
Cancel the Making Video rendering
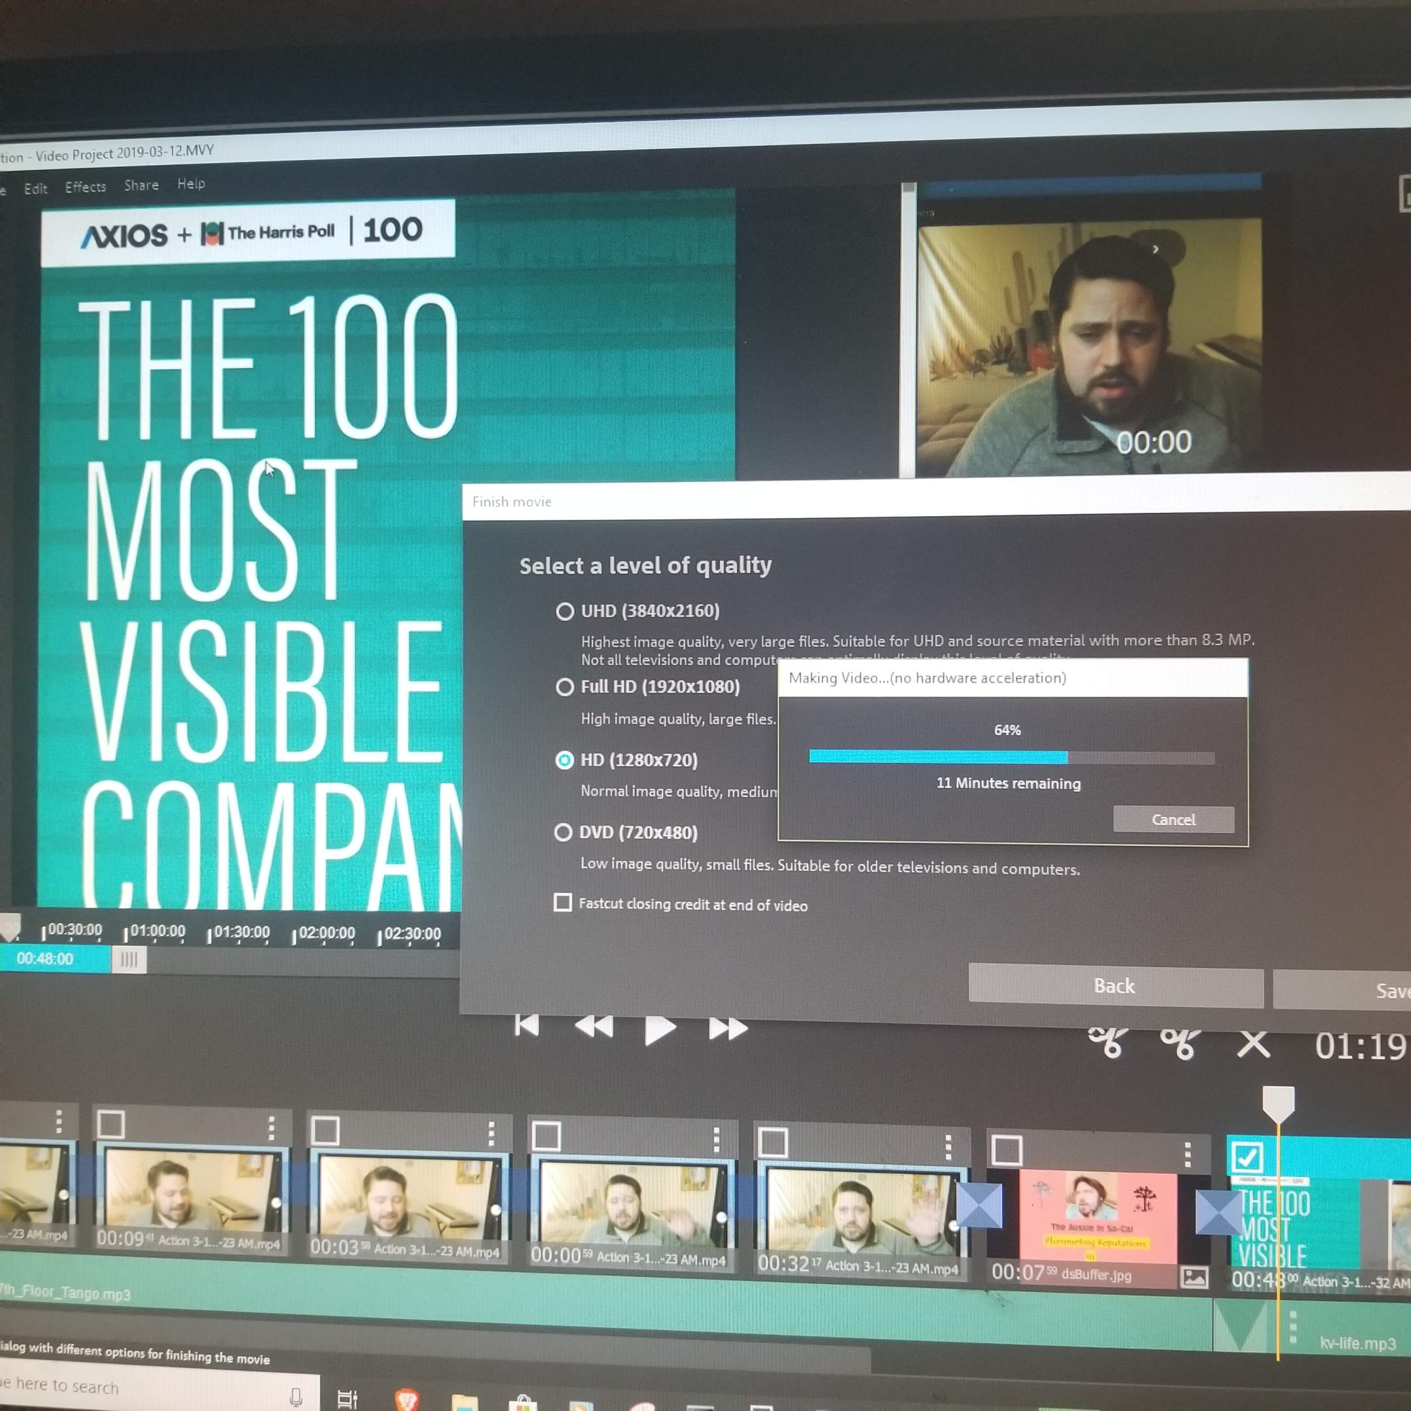pos(1173,819)
